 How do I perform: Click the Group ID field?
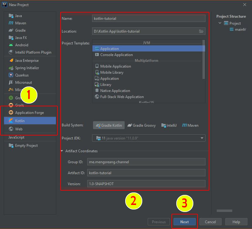click(146, 162)
